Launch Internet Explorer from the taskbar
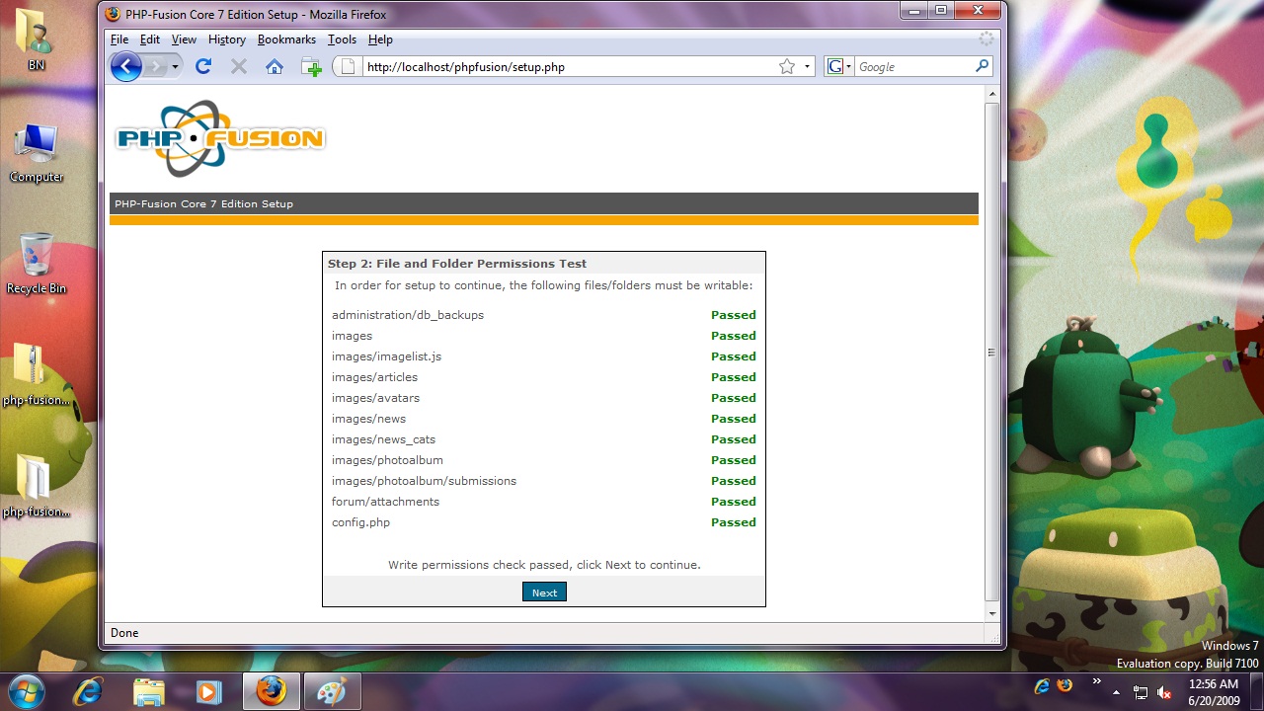The height and width of the screenshot is (711, 1264). point(88,691)
